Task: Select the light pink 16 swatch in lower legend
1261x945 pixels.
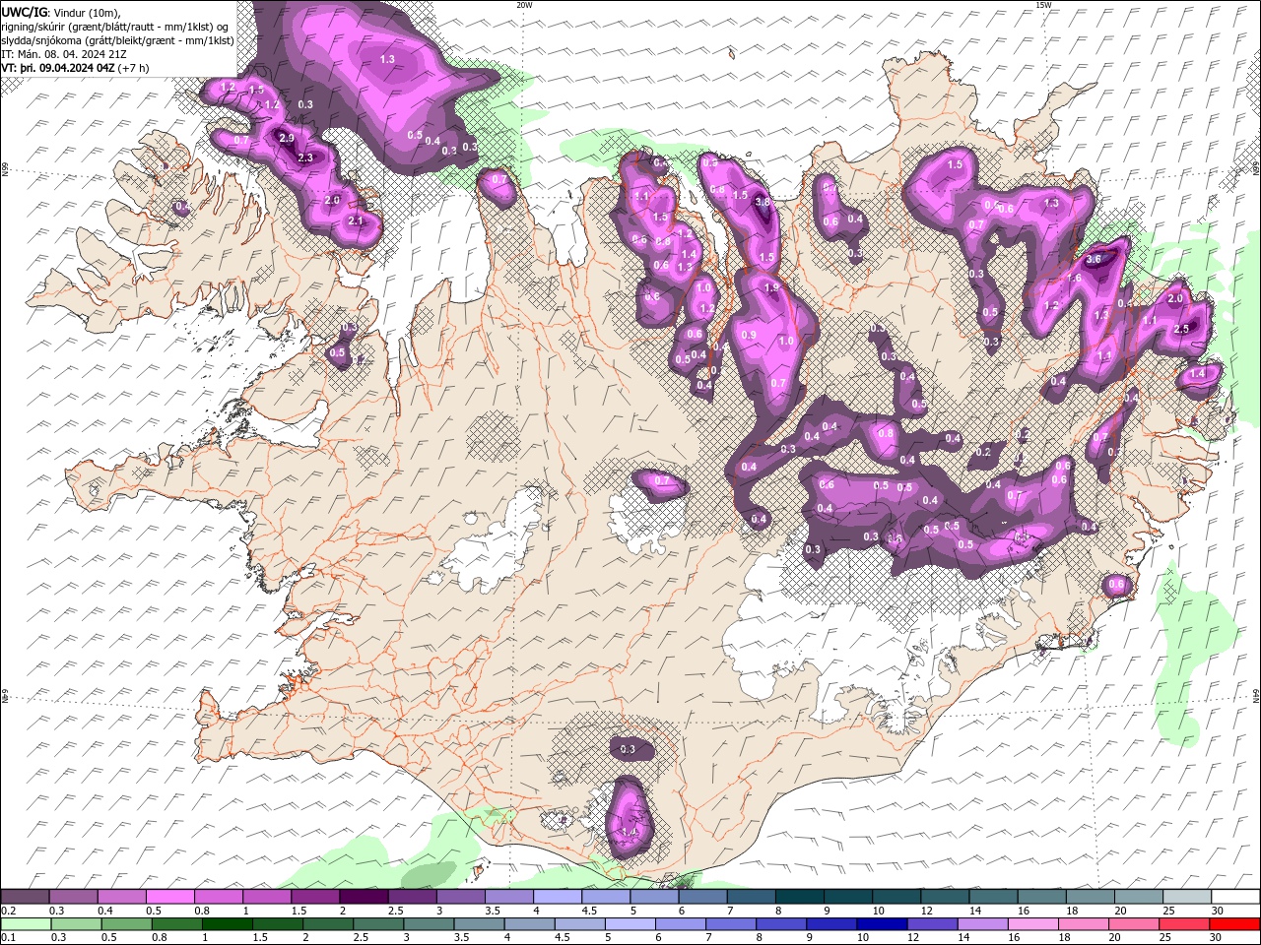Action: click(x=1032, y=924)
